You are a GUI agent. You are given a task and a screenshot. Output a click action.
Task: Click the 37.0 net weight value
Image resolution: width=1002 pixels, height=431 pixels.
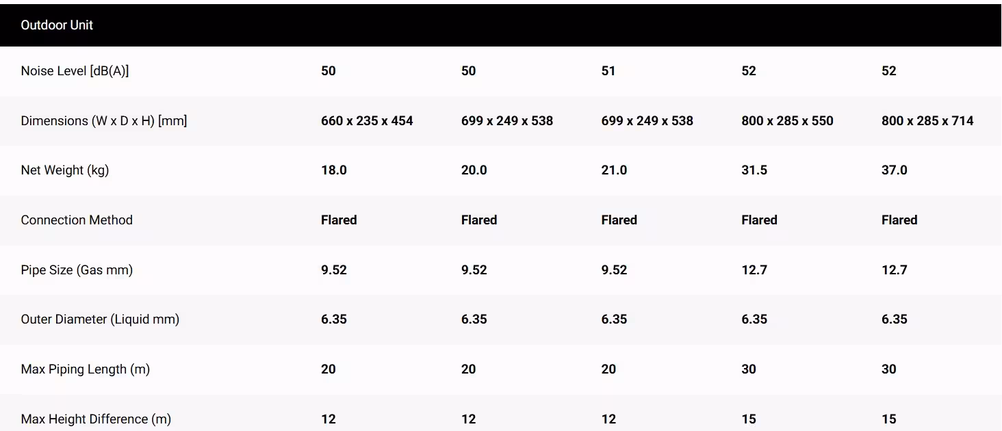point(895,170)
